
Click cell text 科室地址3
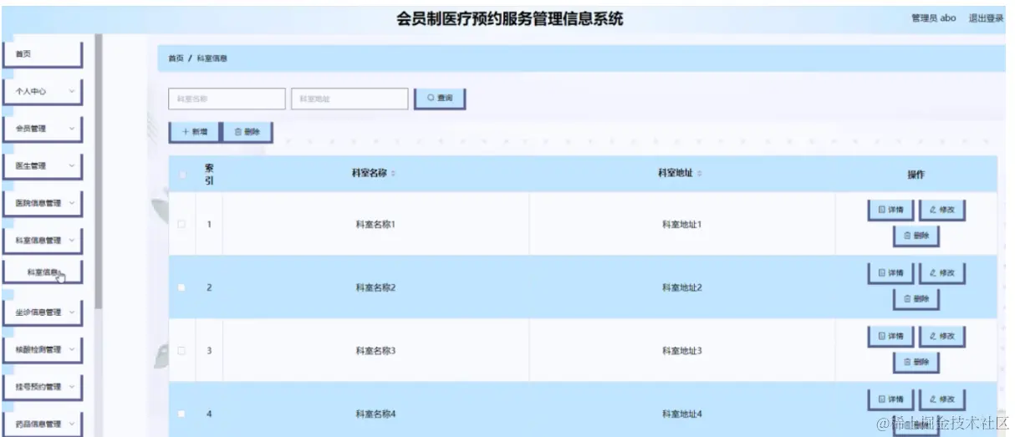point(682,351)
